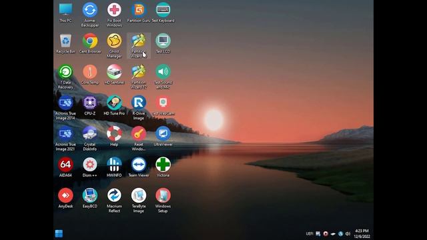This screenshot has height=240, width=427.
Task: Open R-Drive Image shortcut
Action: [139, 108]
